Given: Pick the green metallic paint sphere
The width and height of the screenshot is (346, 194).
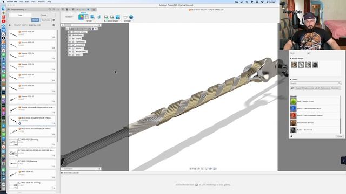Looking at the screenshot, I should click(x=293, y=101).
